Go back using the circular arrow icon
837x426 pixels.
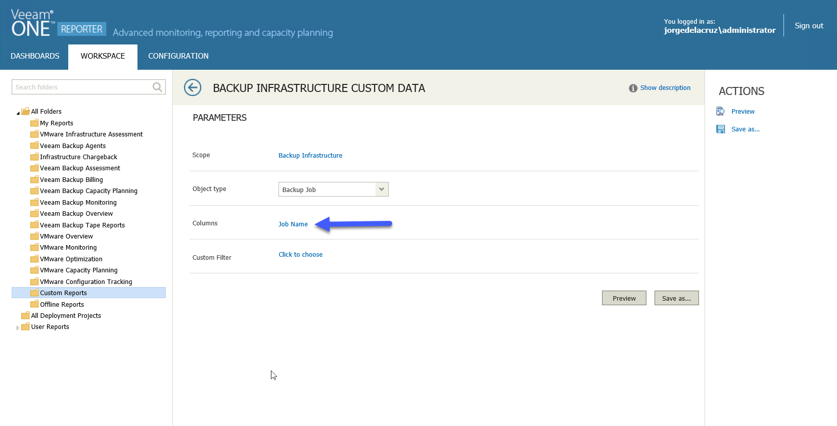(x=193, y=87)
